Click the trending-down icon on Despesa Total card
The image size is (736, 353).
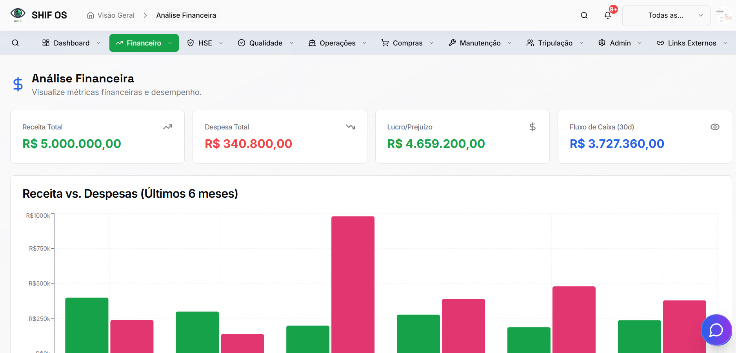pyautogui.click(x=350, y=127)
